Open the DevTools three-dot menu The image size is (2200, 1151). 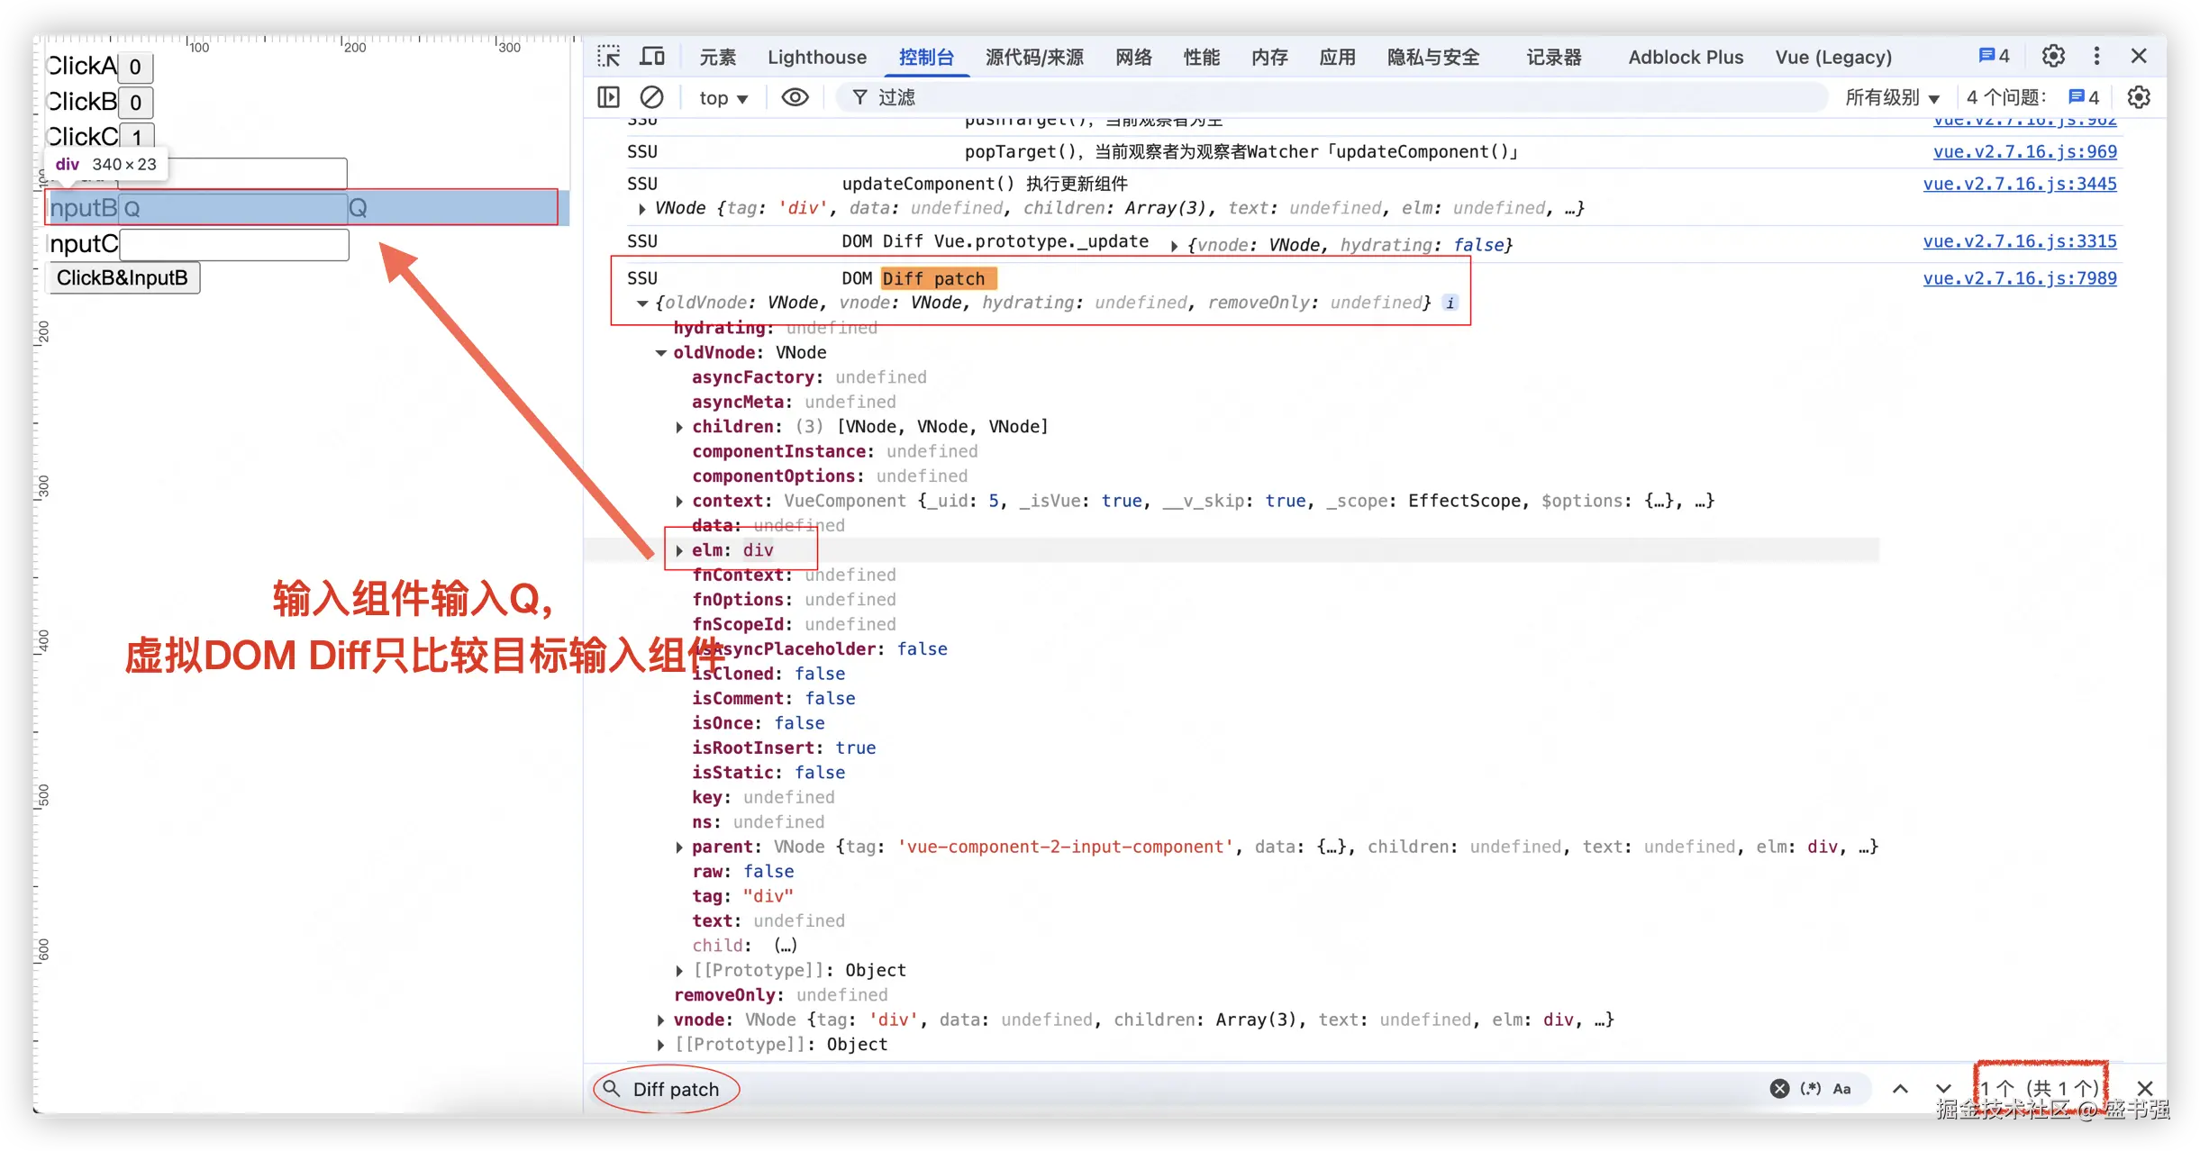[2096, 56]
